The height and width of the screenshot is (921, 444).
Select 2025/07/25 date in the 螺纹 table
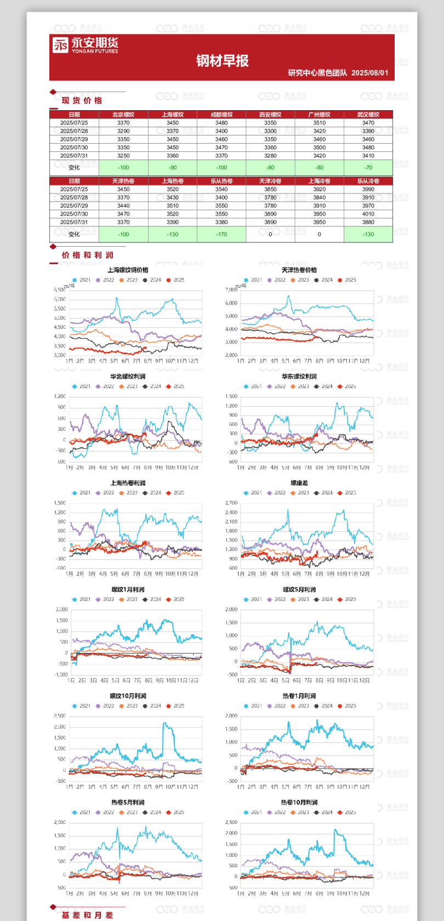[74, 123]
